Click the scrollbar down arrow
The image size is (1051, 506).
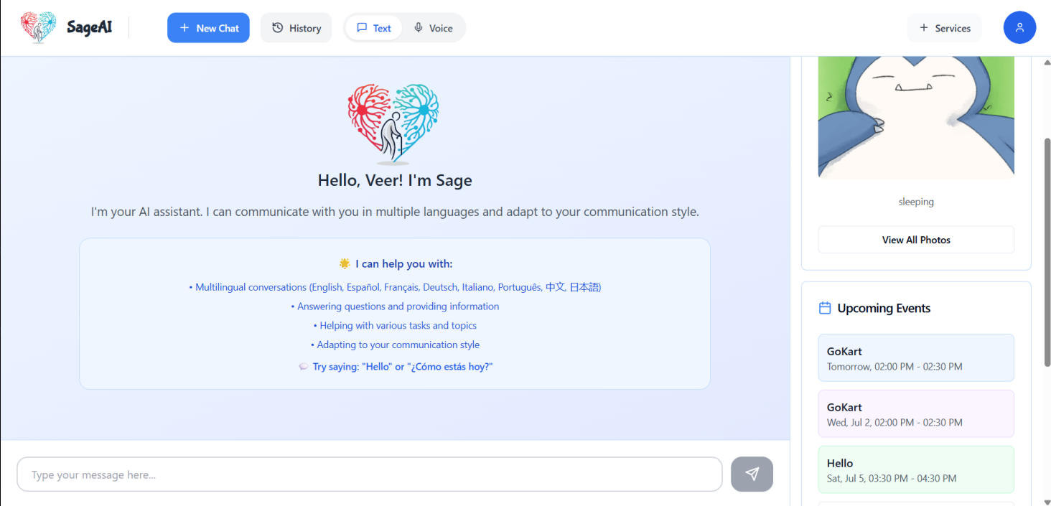pos(1047,501)
